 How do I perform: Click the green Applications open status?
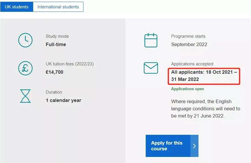click(x=188, y=89)
